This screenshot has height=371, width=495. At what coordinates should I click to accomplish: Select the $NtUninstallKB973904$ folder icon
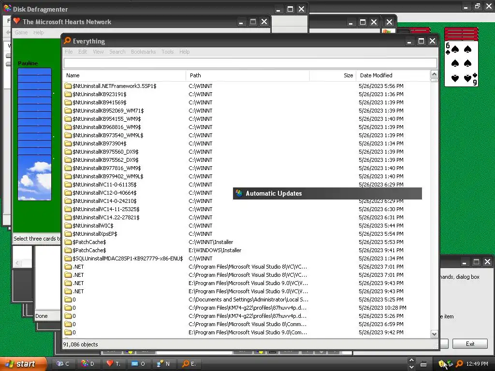[x=68, y=143]
